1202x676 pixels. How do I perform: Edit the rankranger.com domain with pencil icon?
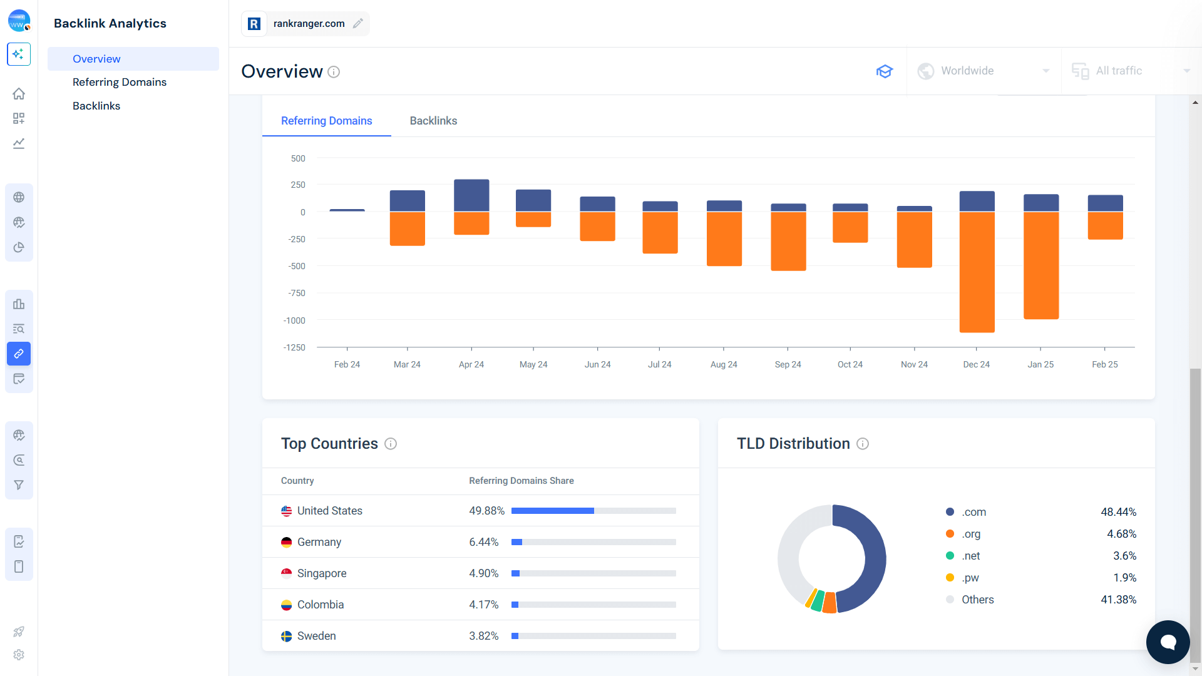(358, 23)
